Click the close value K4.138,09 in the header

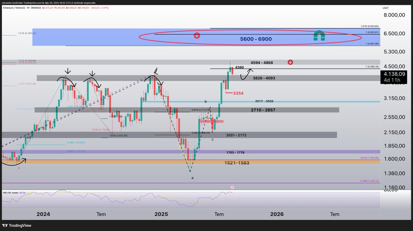coord(84,8)
